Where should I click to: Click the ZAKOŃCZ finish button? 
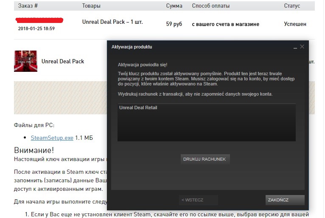pos(285,200)
